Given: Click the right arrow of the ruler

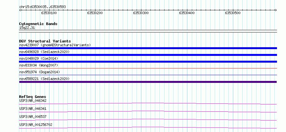Looking at the screenshot, I should click(x=276, y=10).
